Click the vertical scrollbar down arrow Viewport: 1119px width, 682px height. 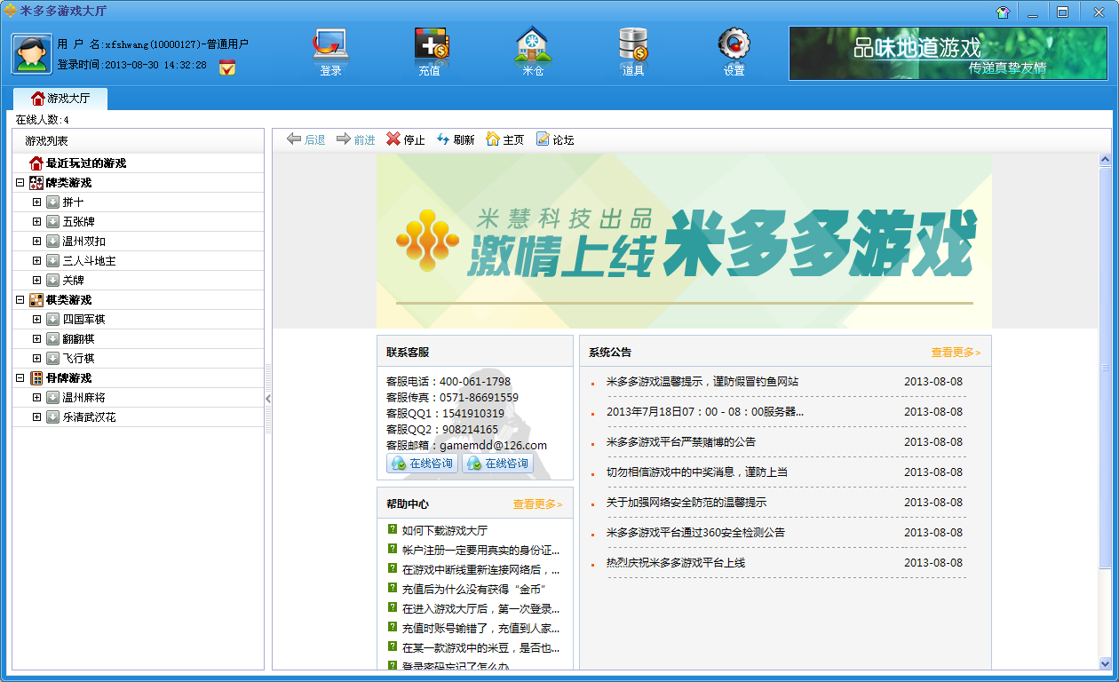(x=1106, y=663)
